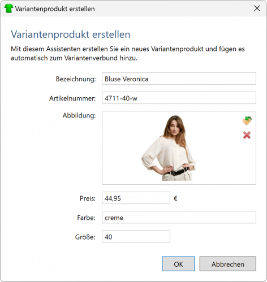Click into the Artikelnummer field 4711-40-w
This screenshot has height=282, width=267.
tap(179, 98)
